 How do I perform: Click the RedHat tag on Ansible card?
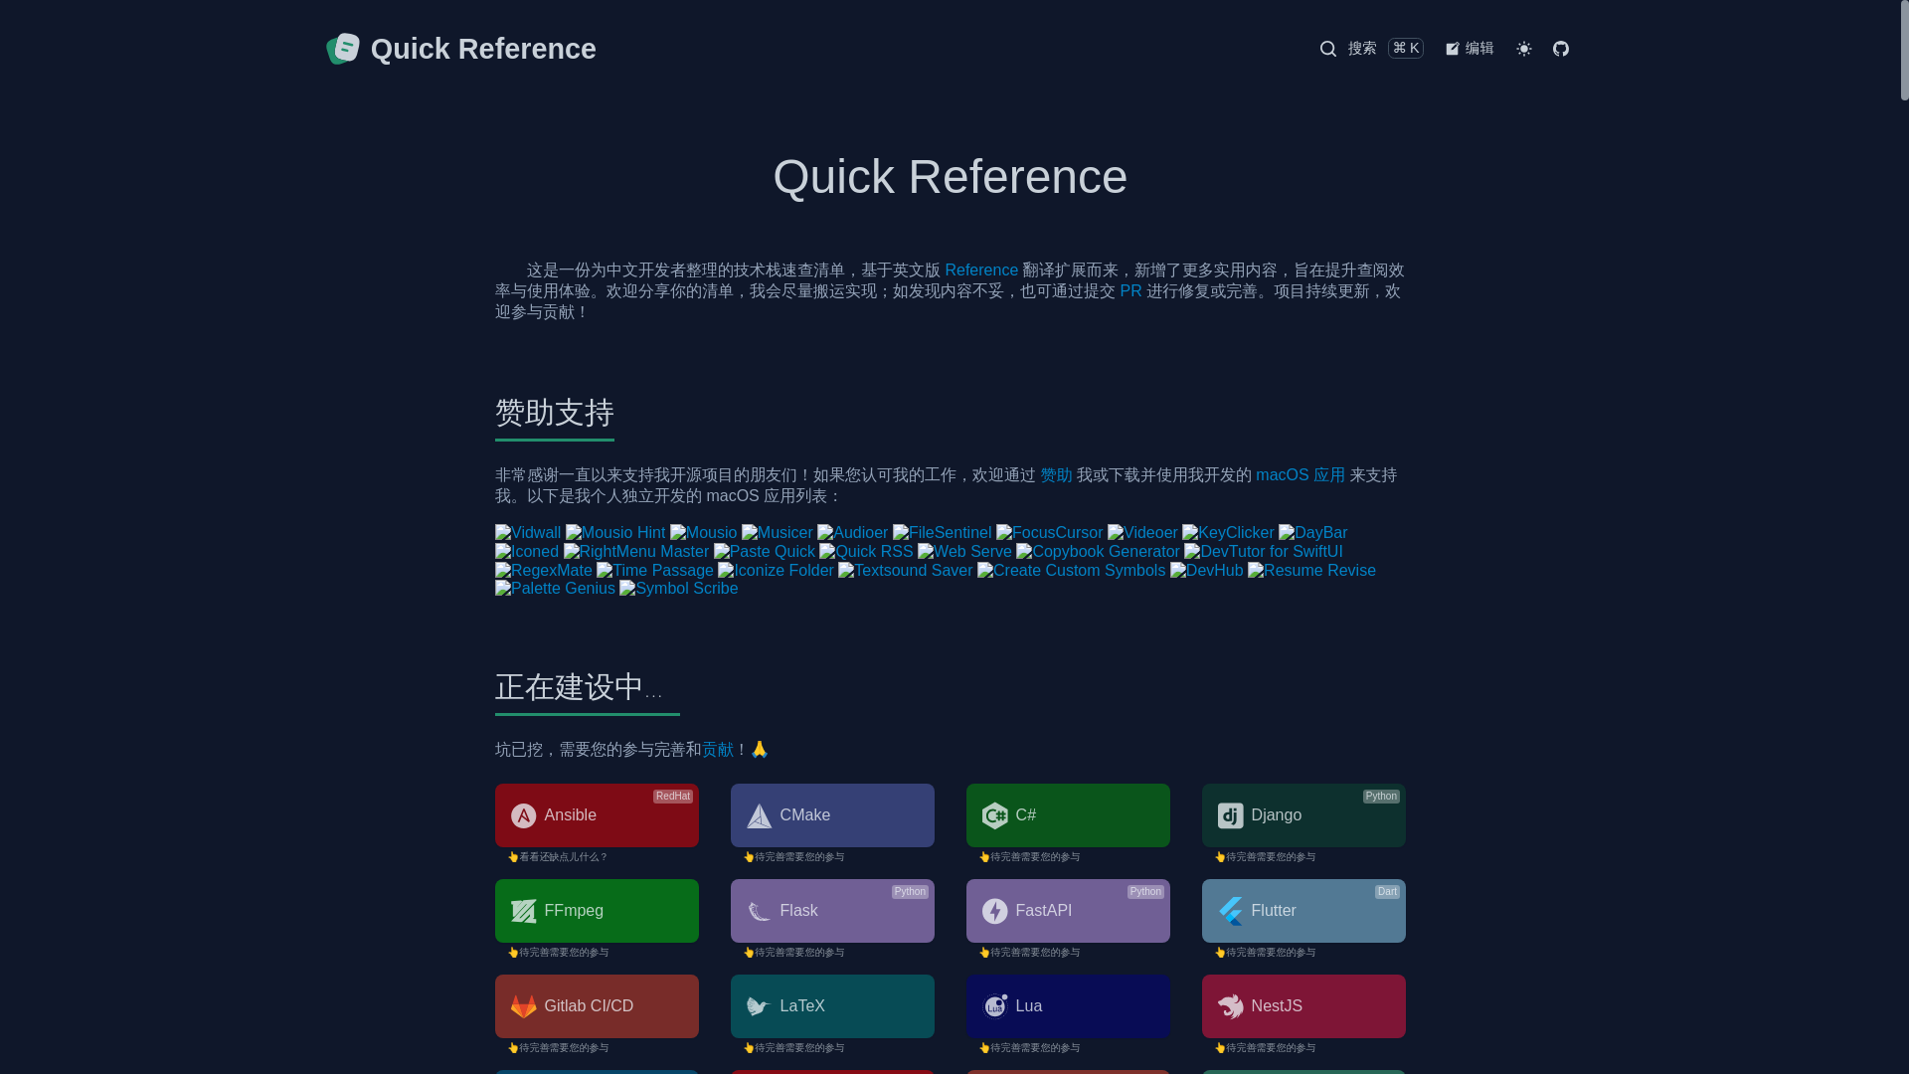[x=673, y=797]
